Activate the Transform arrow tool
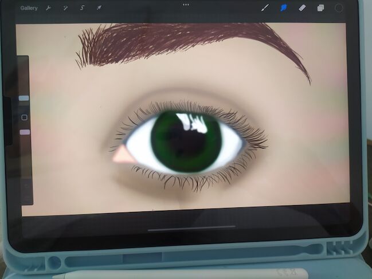The image size is (372, 279). [99, 8]
